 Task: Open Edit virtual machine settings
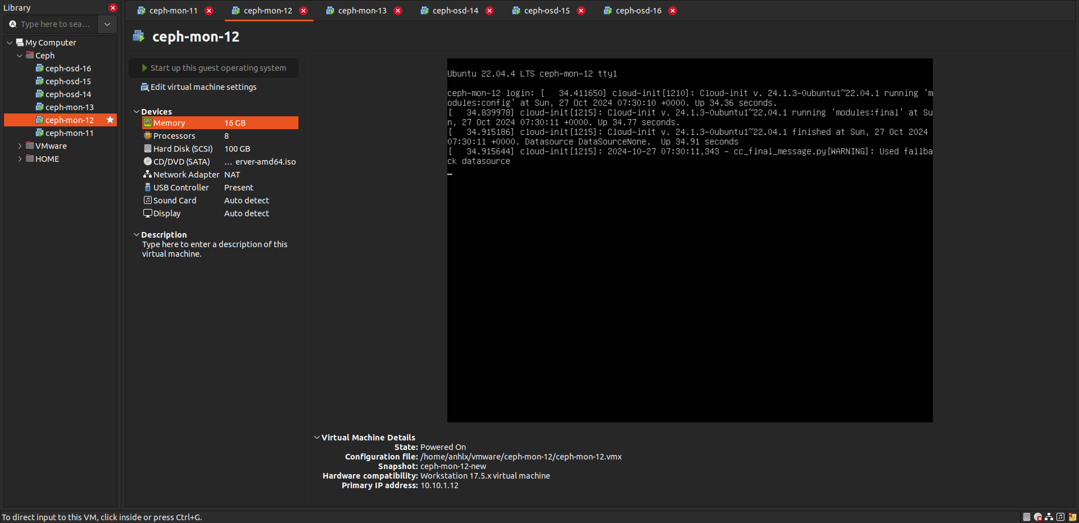[x=203, y=87]
